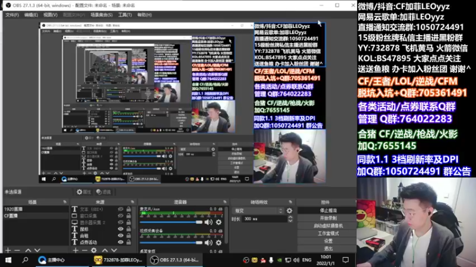Move scene down with arrow icon
This screenshot has height=267, width=476.
pyautogui.click(x=37, y=250)
